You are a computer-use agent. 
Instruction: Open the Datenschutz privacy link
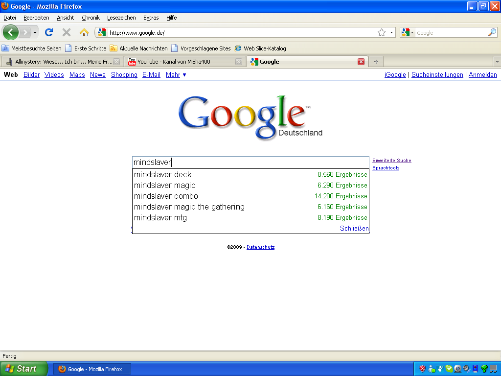point(260,247)
